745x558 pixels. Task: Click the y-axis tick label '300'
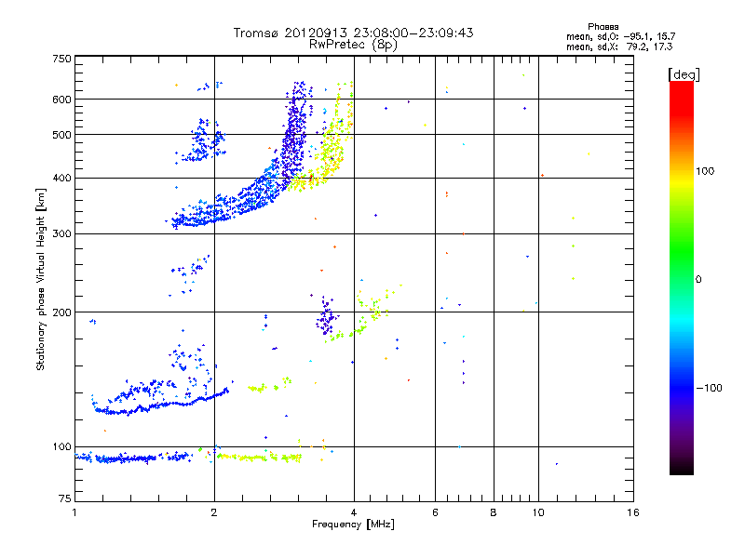[x=61, y=234]
